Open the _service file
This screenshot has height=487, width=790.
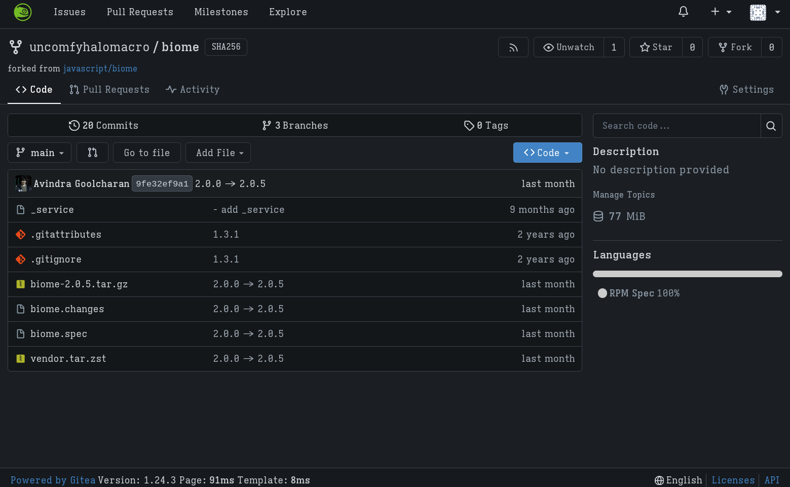(x=52, y=210)
